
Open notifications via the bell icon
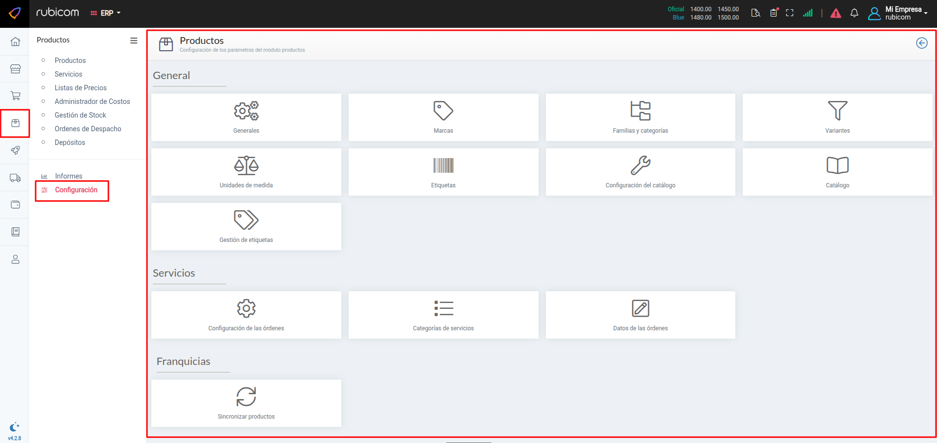tap(854, 13)
